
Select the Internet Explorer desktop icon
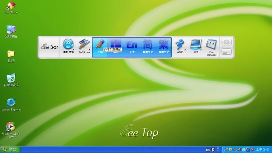click(x=11, y=104)
